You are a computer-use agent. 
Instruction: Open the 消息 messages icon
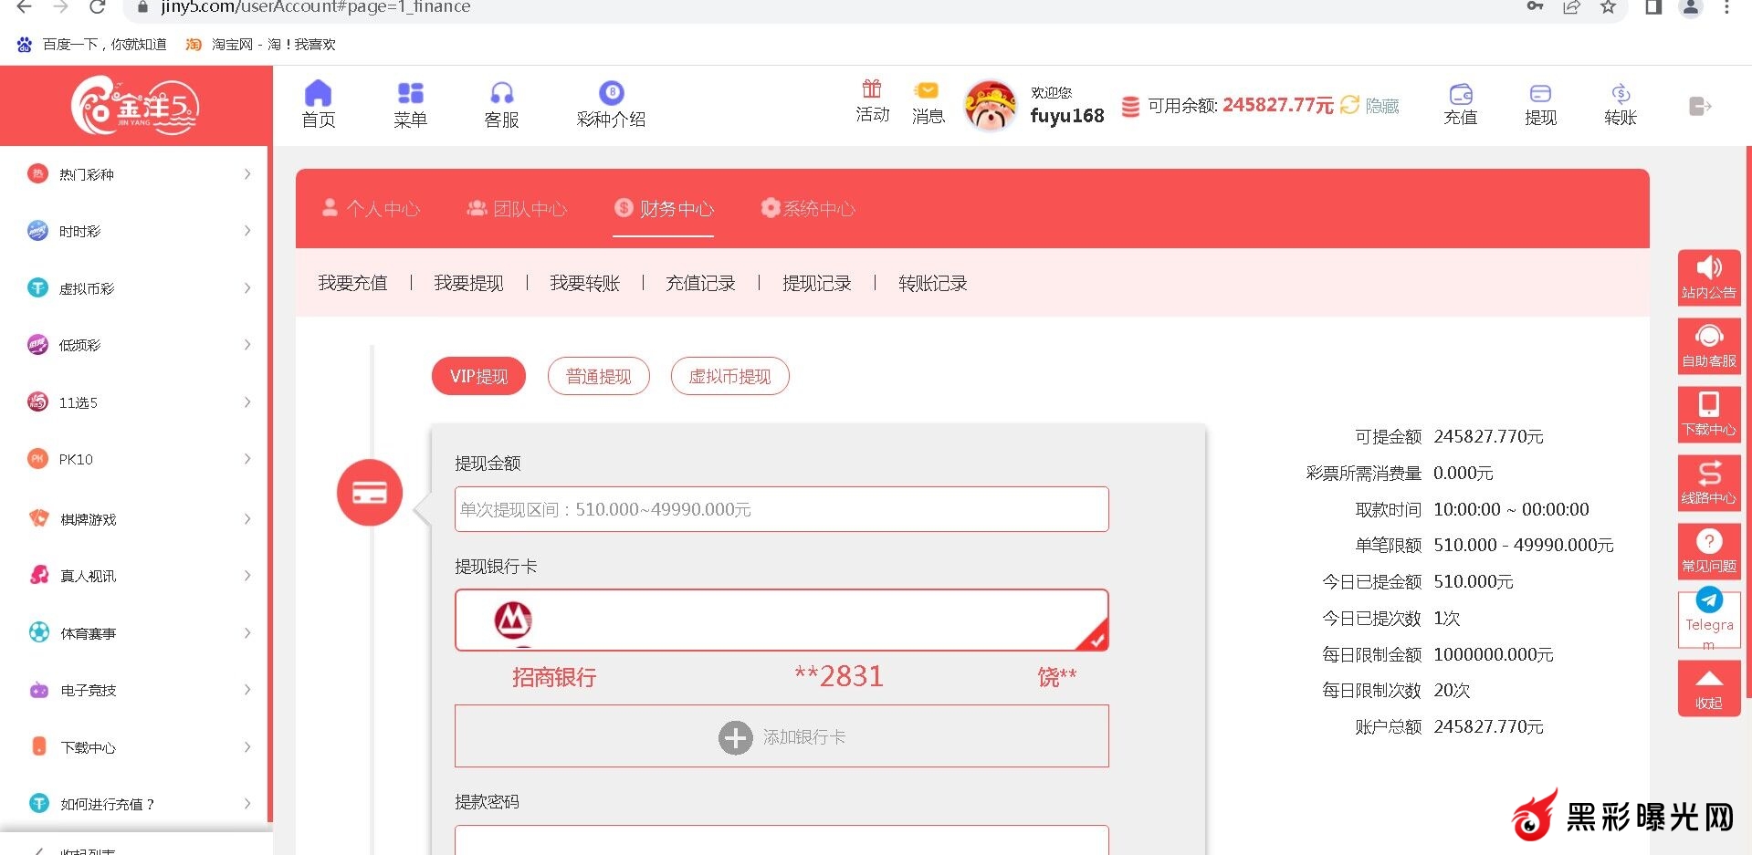point(927,91)
